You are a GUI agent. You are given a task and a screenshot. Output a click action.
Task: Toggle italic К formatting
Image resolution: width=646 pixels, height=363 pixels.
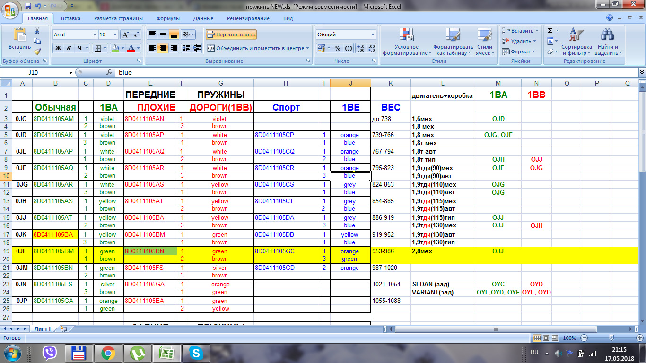[x=69, y=48]
